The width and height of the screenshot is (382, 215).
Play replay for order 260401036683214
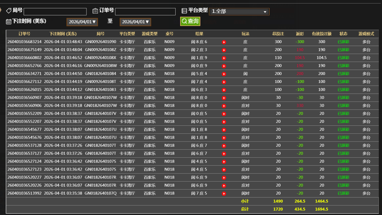point(224,42)
